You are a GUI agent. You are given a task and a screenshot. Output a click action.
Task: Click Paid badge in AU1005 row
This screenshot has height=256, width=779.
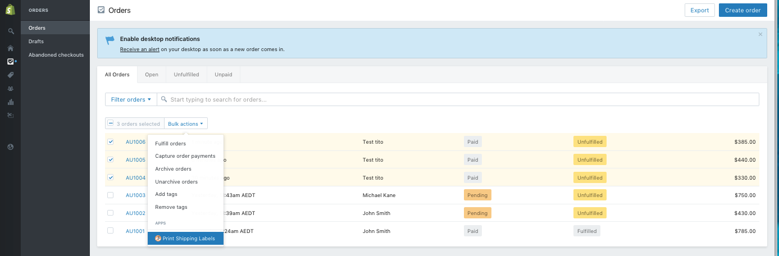tap(473, 160)
